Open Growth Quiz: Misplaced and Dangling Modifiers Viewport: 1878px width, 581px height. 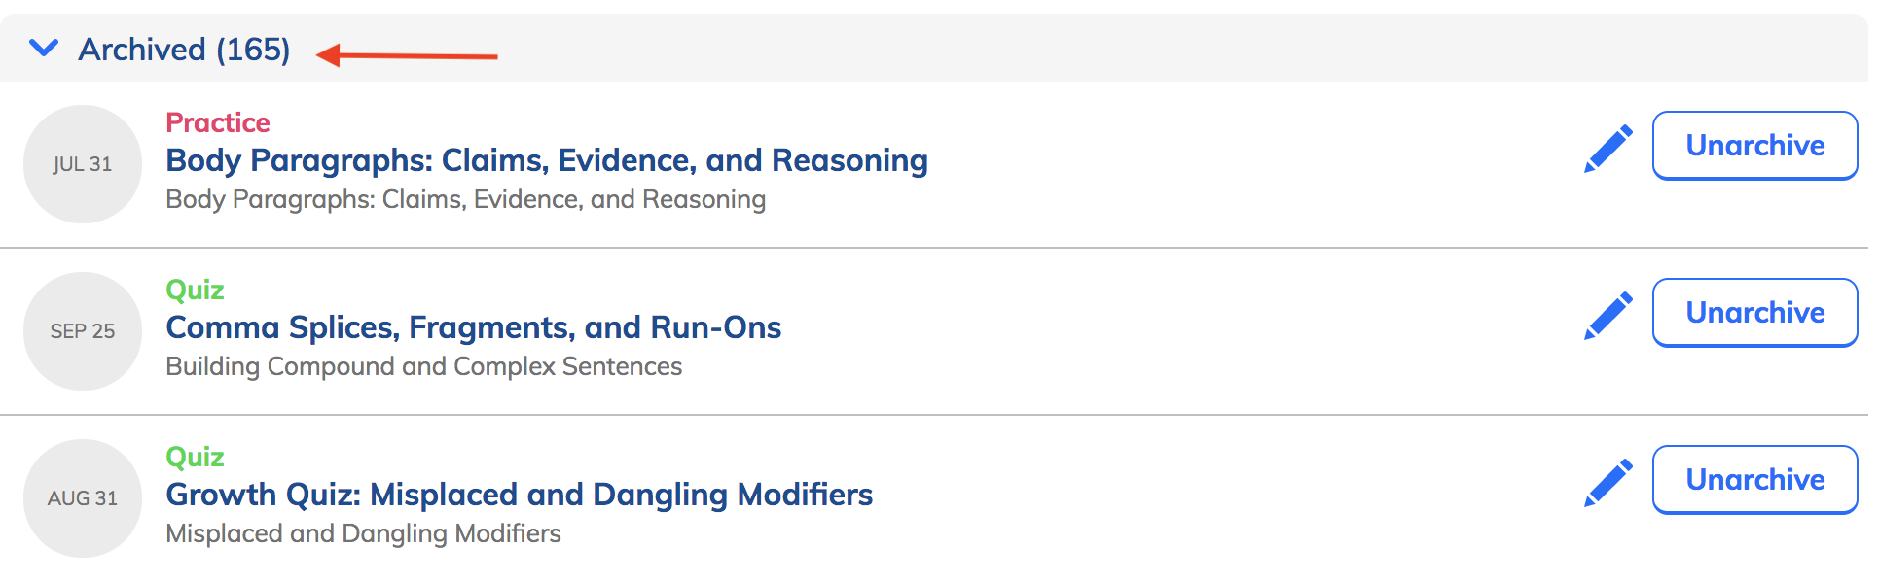coord(520,495)
